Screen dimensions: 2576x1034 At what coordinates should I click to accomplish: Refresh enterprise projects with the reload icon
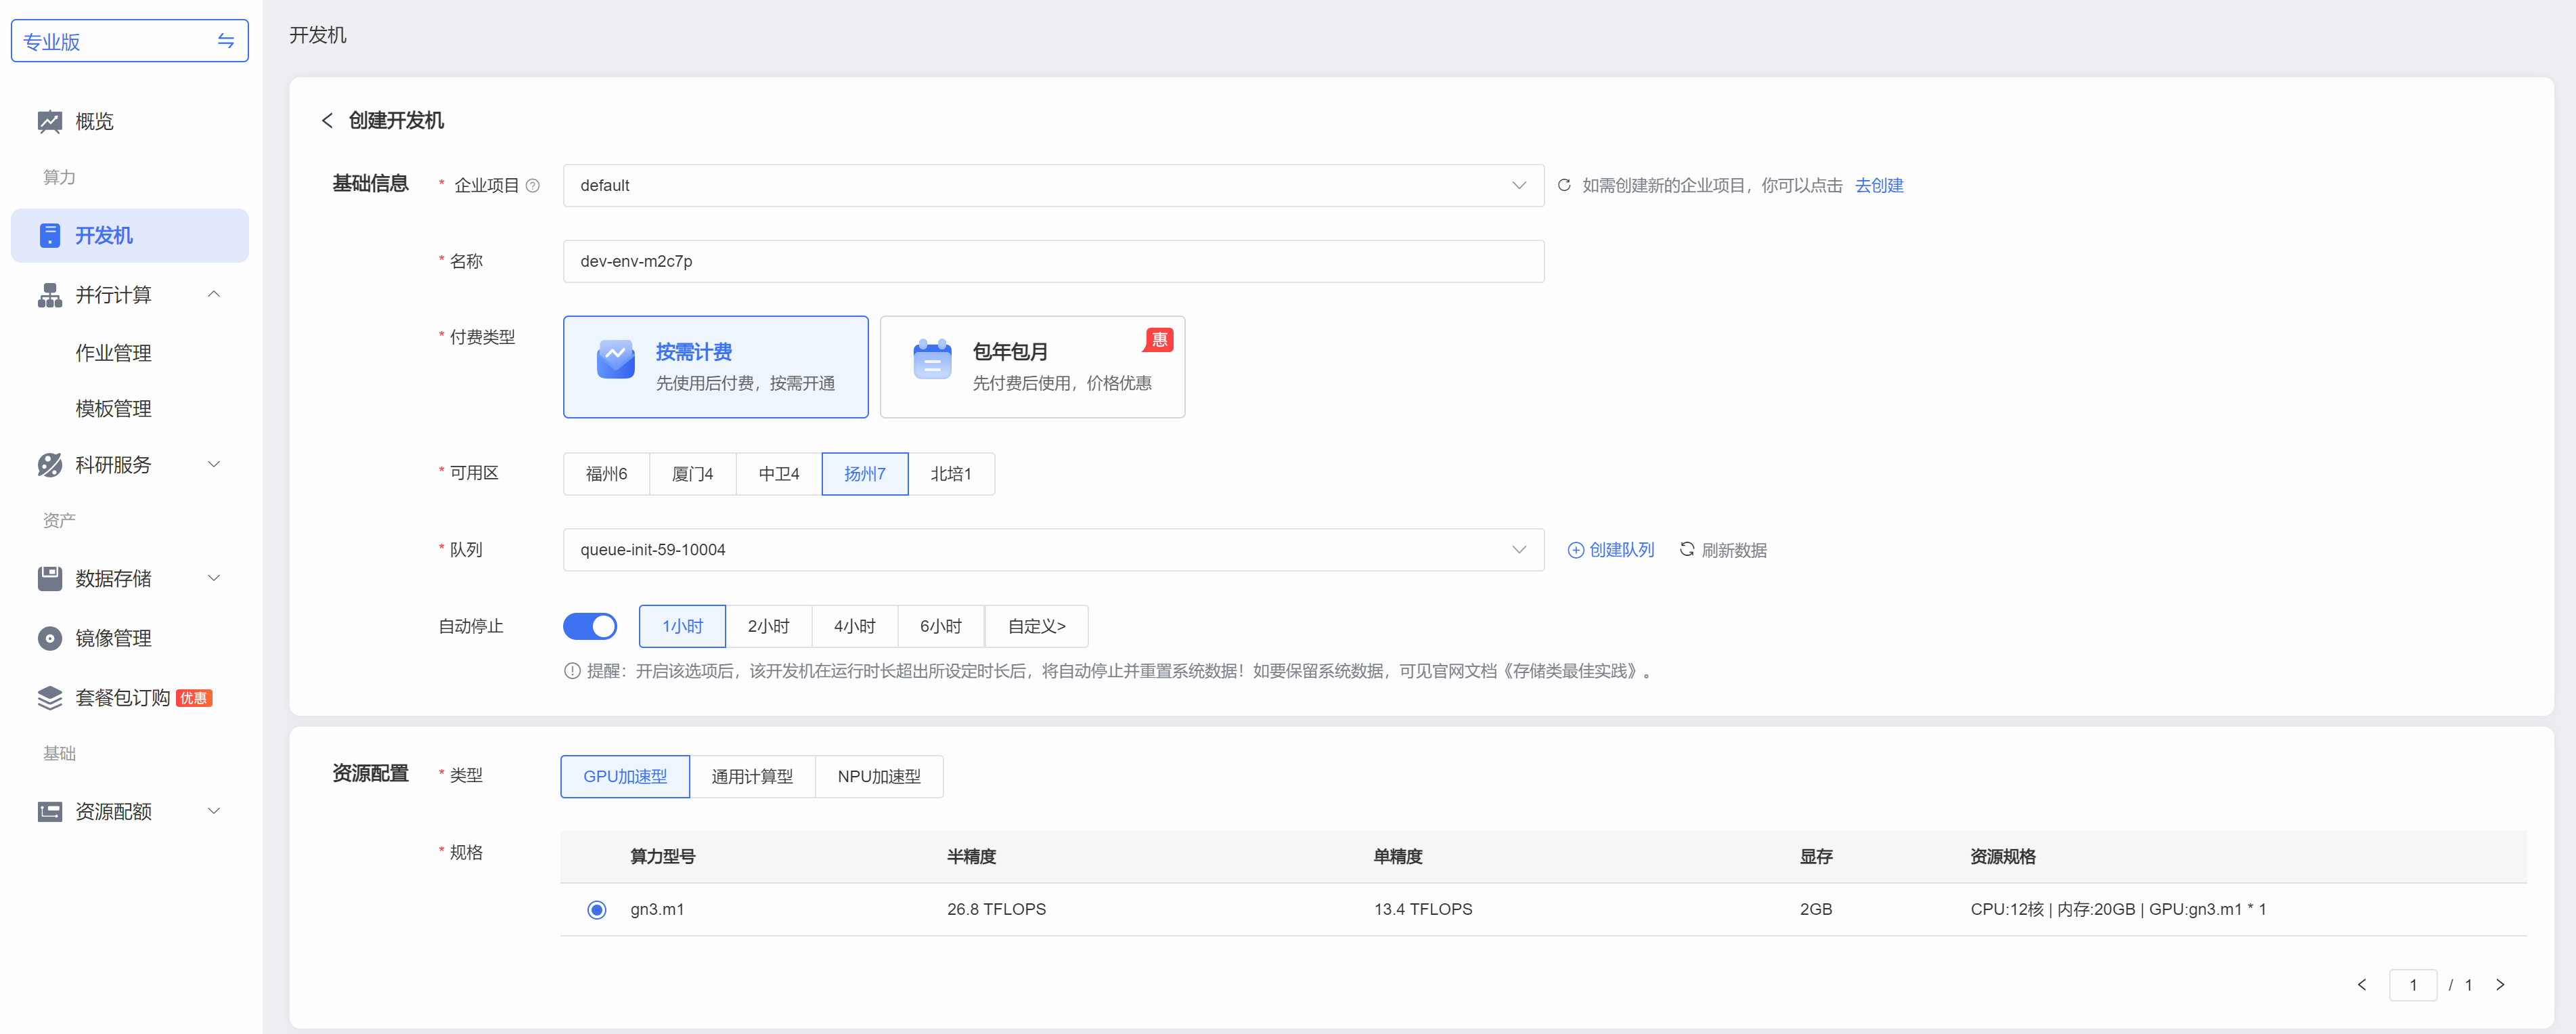click(1564, 185)
